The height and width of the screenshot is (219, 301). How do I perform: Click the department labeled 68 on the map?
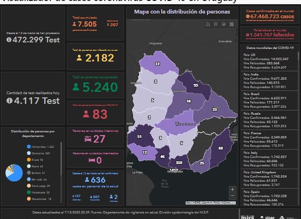(221, 148)
